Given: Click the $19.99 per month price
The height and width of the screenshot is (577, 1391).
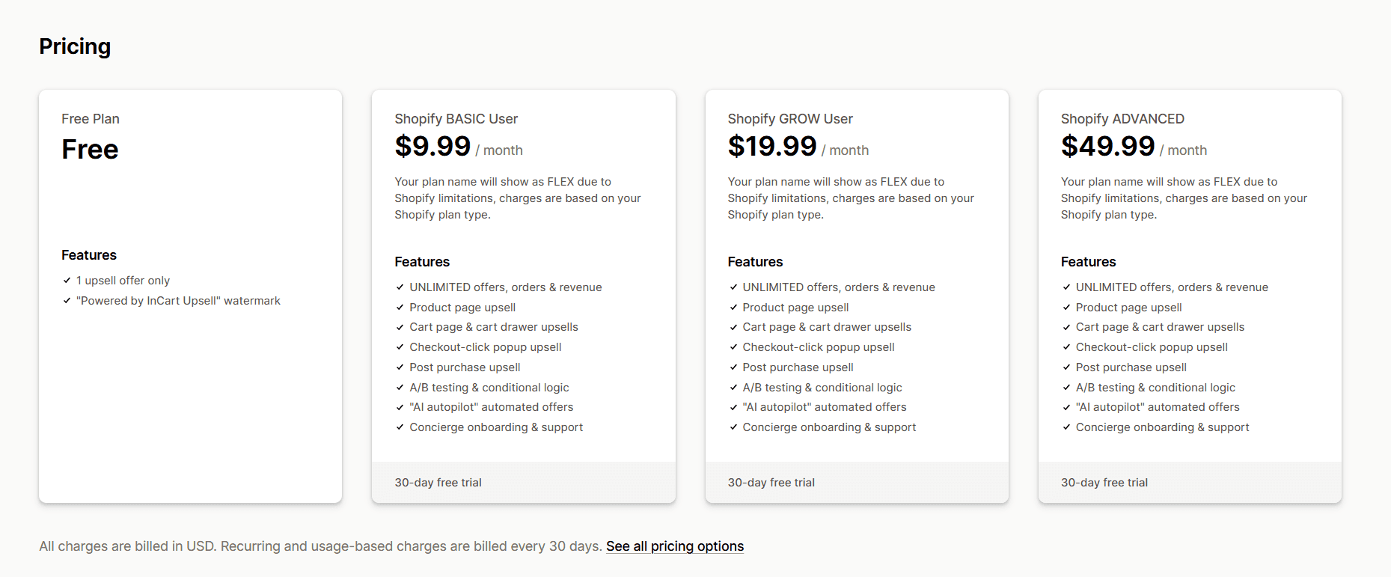Looking at the screenshot, I should point(772,147).
